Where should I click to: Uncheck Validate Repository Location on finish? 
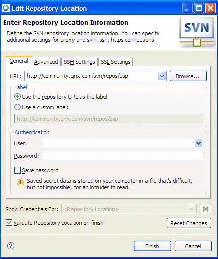[9, 223]
